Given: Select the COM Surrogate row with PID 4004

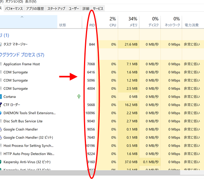Looking at the screenshot, I should click(102, 89).
